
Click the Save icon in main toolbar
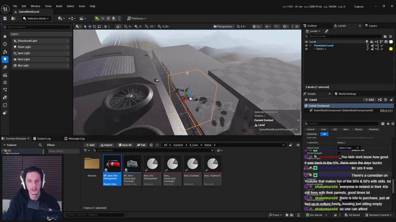[5, 18]
